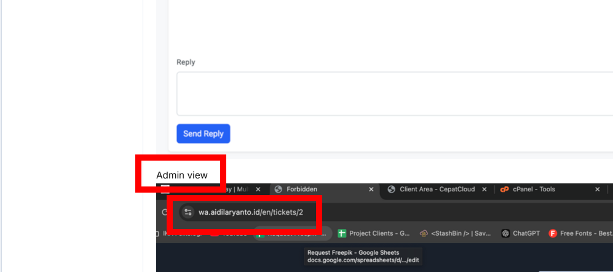Close the Client Area - CepatCloud tab
This screenshot has width=613, height=272.
click(484, 190)
